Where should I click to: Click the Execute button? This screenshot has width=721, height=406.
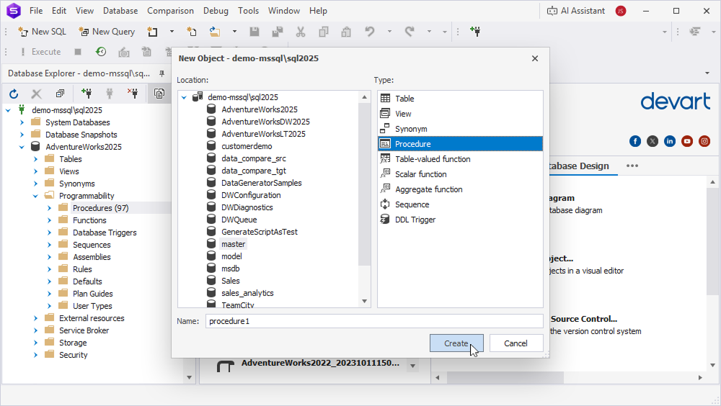pyautogui.click(x=40, y=52)
